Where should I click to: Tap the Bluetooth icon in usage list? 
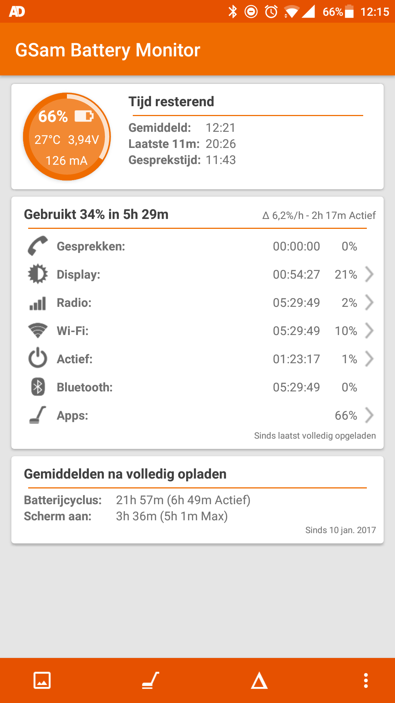pos(38,387)
